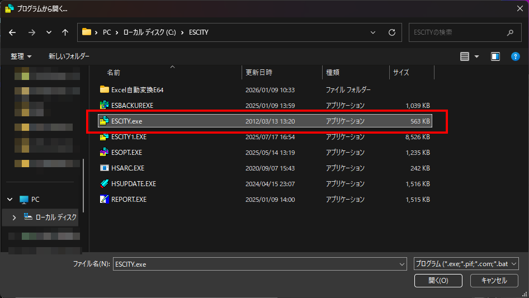Sort by the 更新日時 column header
The width and height of the screenshot is (529, 298).
click(x=259, y=72)
